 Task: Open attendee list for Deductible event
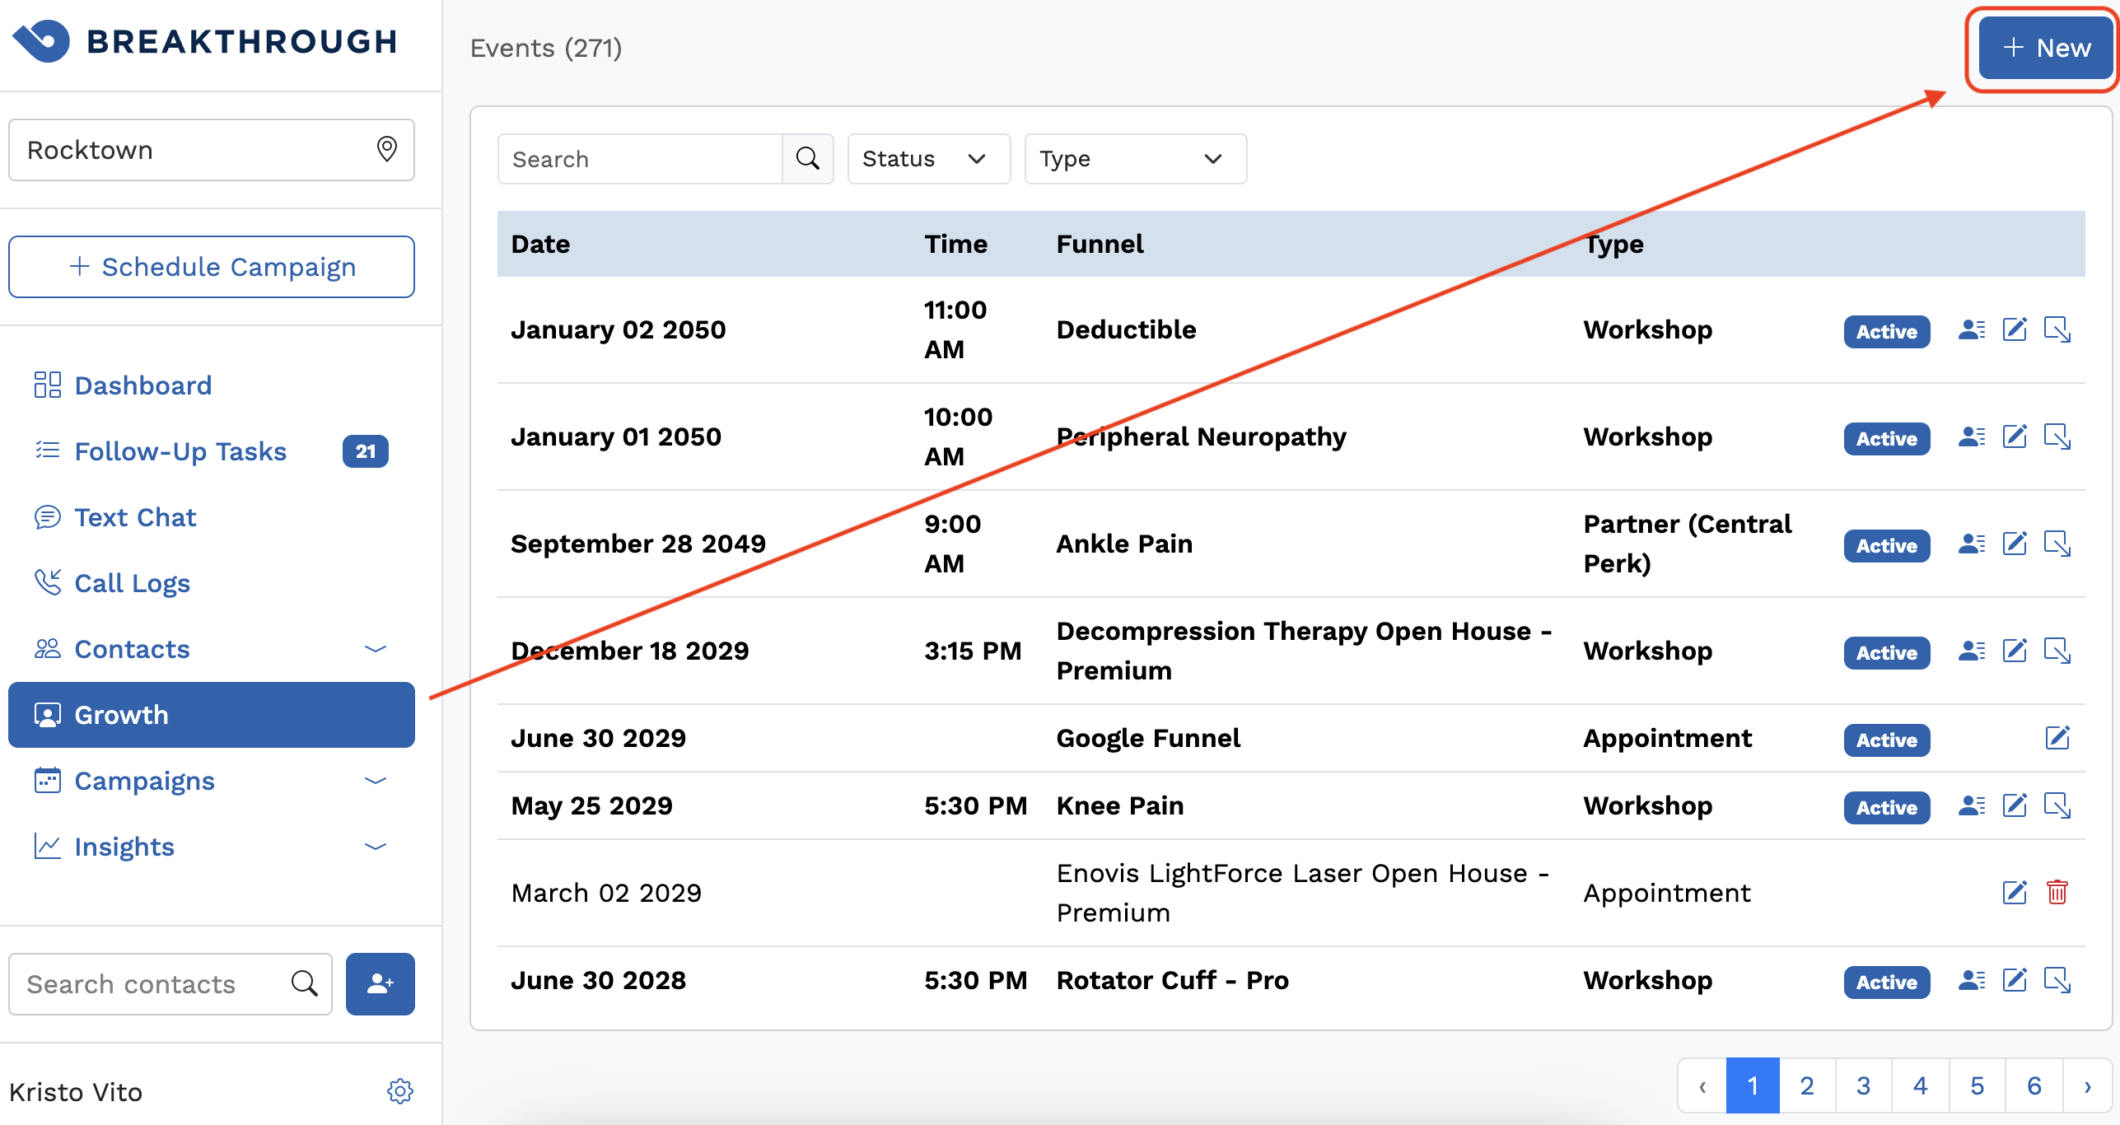1971,330
